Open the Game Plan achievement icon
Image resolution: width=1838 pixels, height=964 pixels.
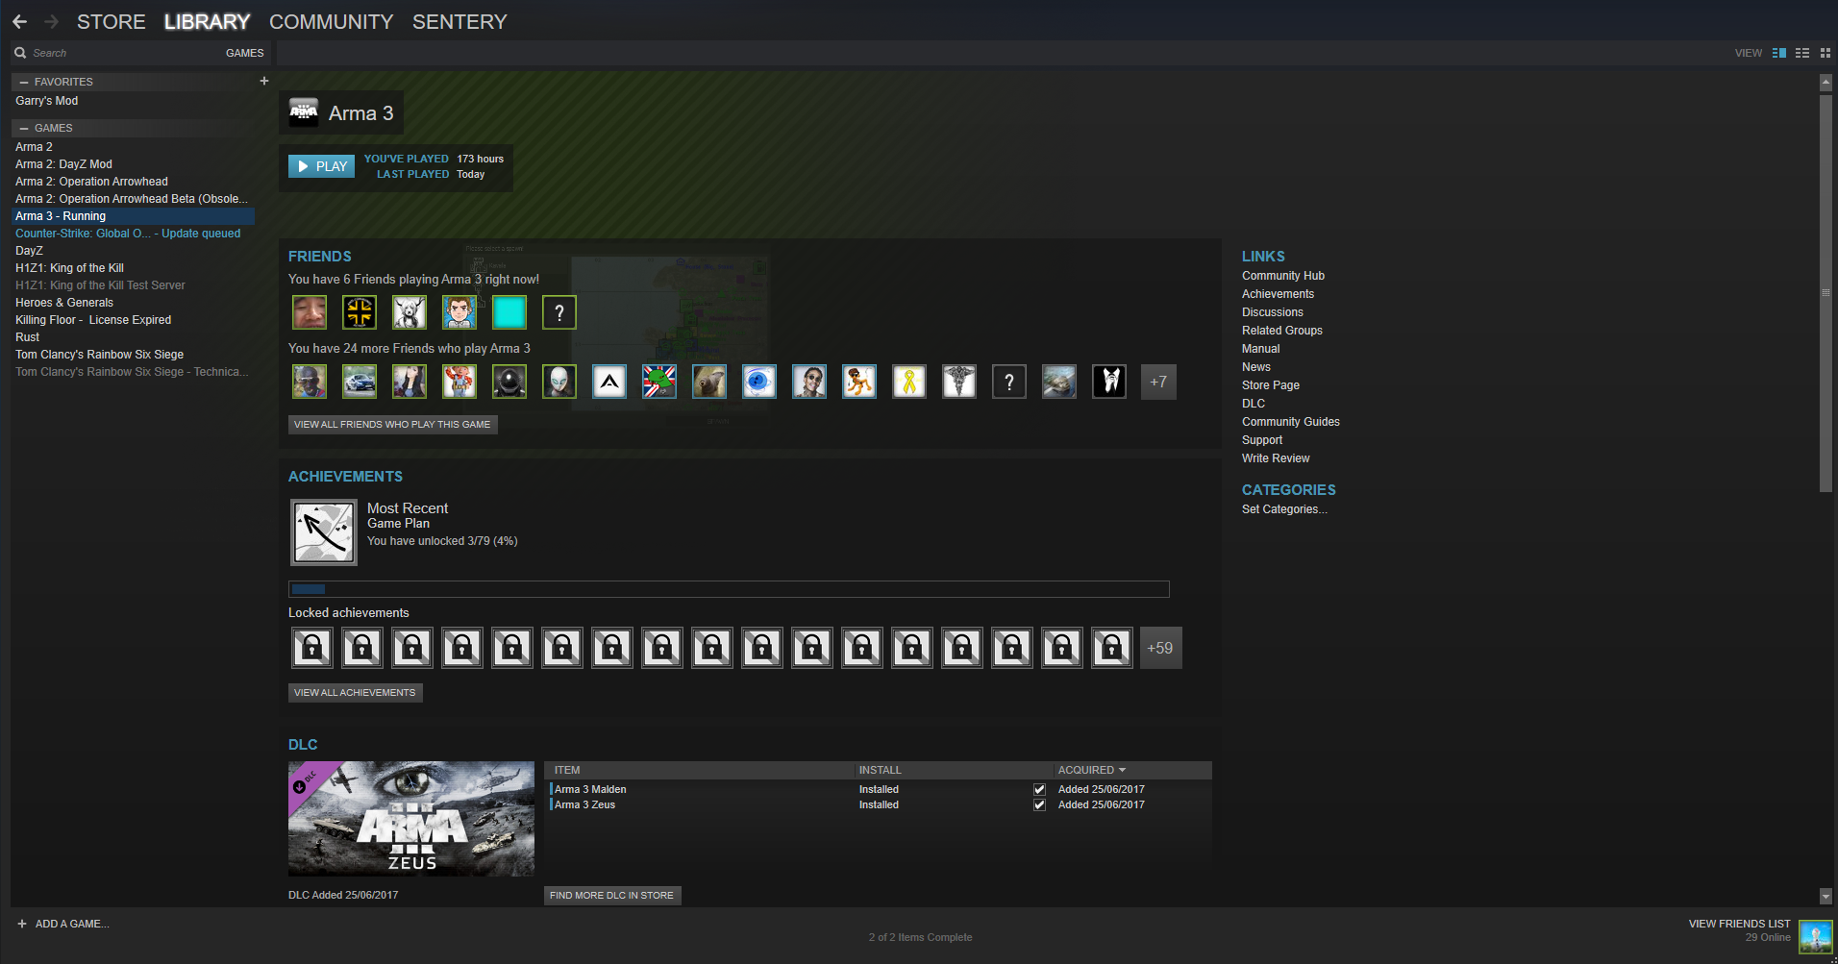324,531
